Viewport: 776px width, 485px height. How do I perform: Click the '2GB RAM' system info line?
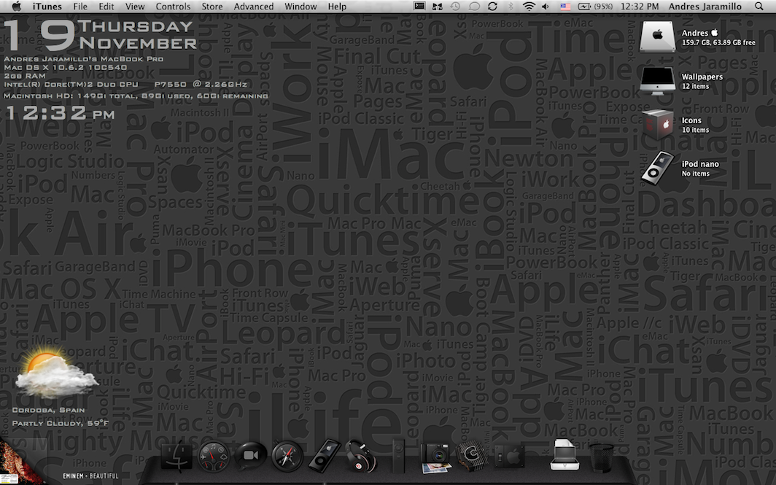click(x=25, y=76)
